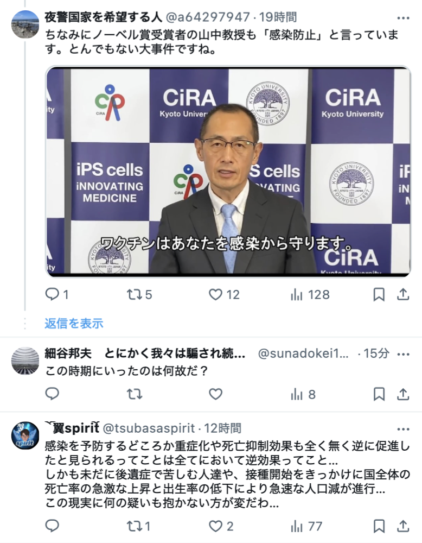Image resolution: width=422 pixels, height=543 pixels.
Task: Bookmark the 山中教授 video post
Action: 379,295
